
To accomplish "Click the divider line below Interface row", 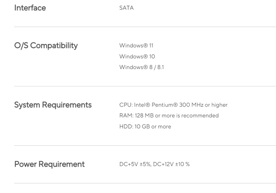I will [x=145, y=27].
